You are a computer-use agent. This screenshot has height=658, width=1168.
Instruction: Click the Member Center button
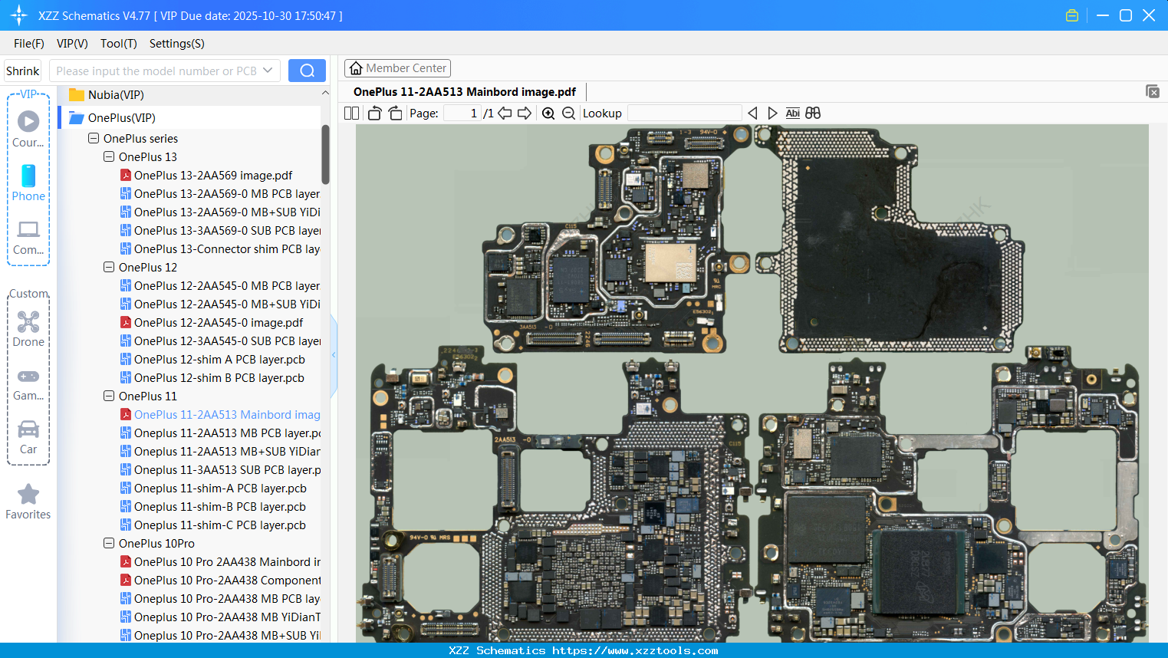pos(397,67)
